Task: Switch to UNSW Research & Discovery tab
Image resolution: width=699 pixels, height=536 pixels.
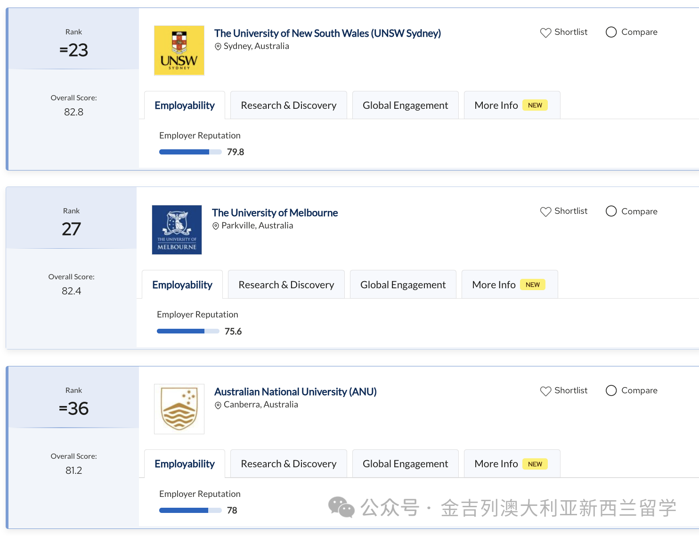Action: [x=289, y=105]
